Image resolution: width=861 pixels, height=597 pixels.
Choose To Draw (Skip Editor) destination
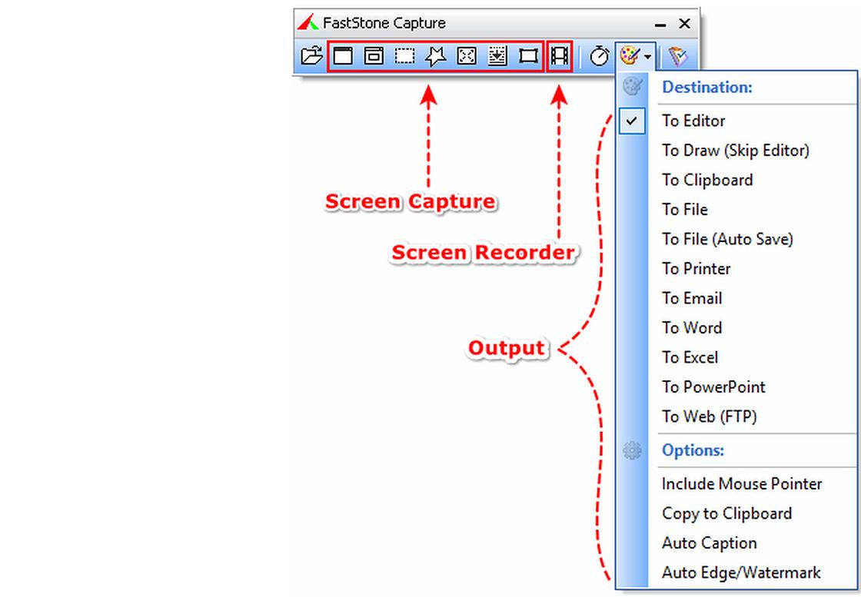click(736, 151)
